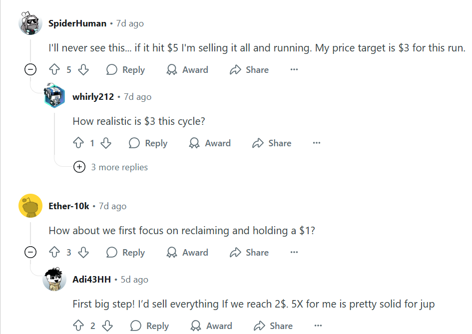Viewport: 472px width, 334px height.
Task: Open SpiderHuman's user profile link
Action: pyautogui.click(x=77, y=23)
